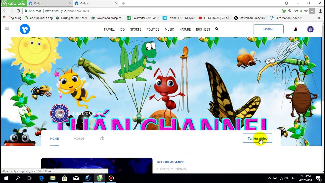
Task: Show more bookmarks with the chevron
Action: point(319,18)
